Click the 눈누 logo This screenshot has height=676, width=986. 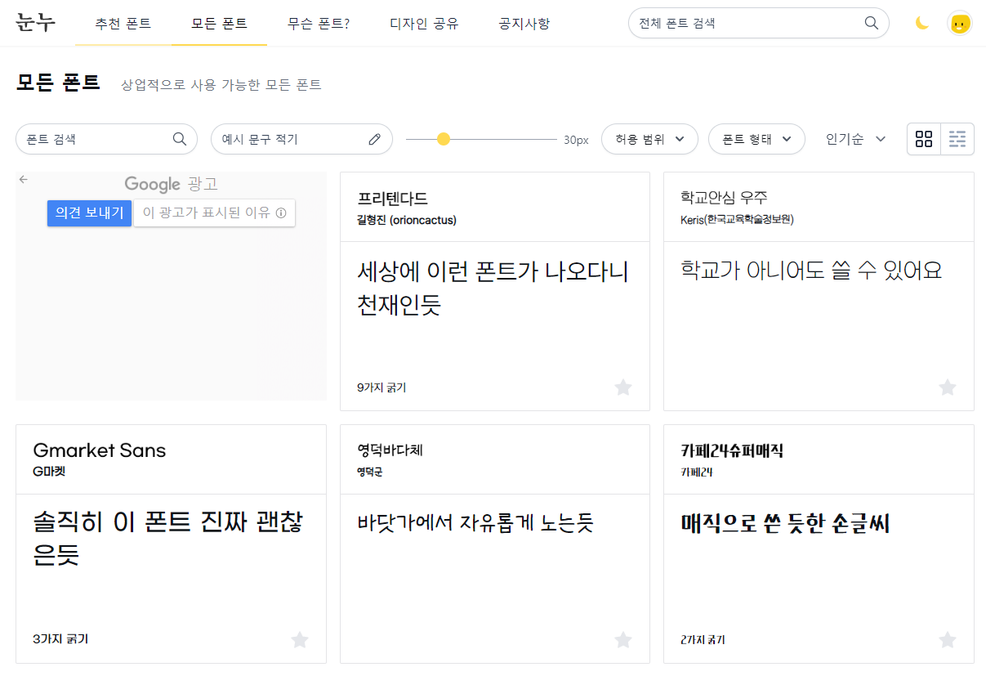36,23
